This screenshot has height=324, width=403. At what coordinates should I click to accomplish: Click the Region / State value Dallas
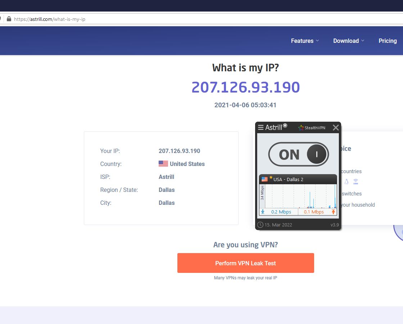167,190
